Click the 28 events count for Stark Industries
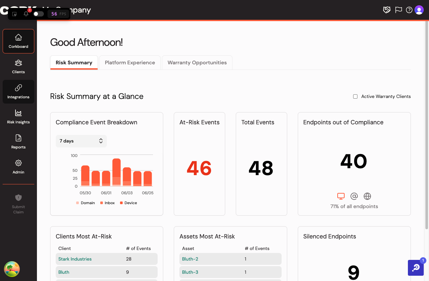Screen dimensions: 429x281 coord(129,259)
